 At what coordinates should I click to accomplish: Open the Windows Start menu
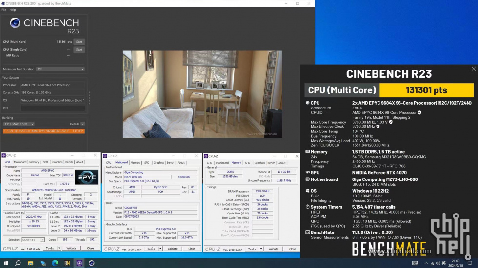(x=6, y=263)
